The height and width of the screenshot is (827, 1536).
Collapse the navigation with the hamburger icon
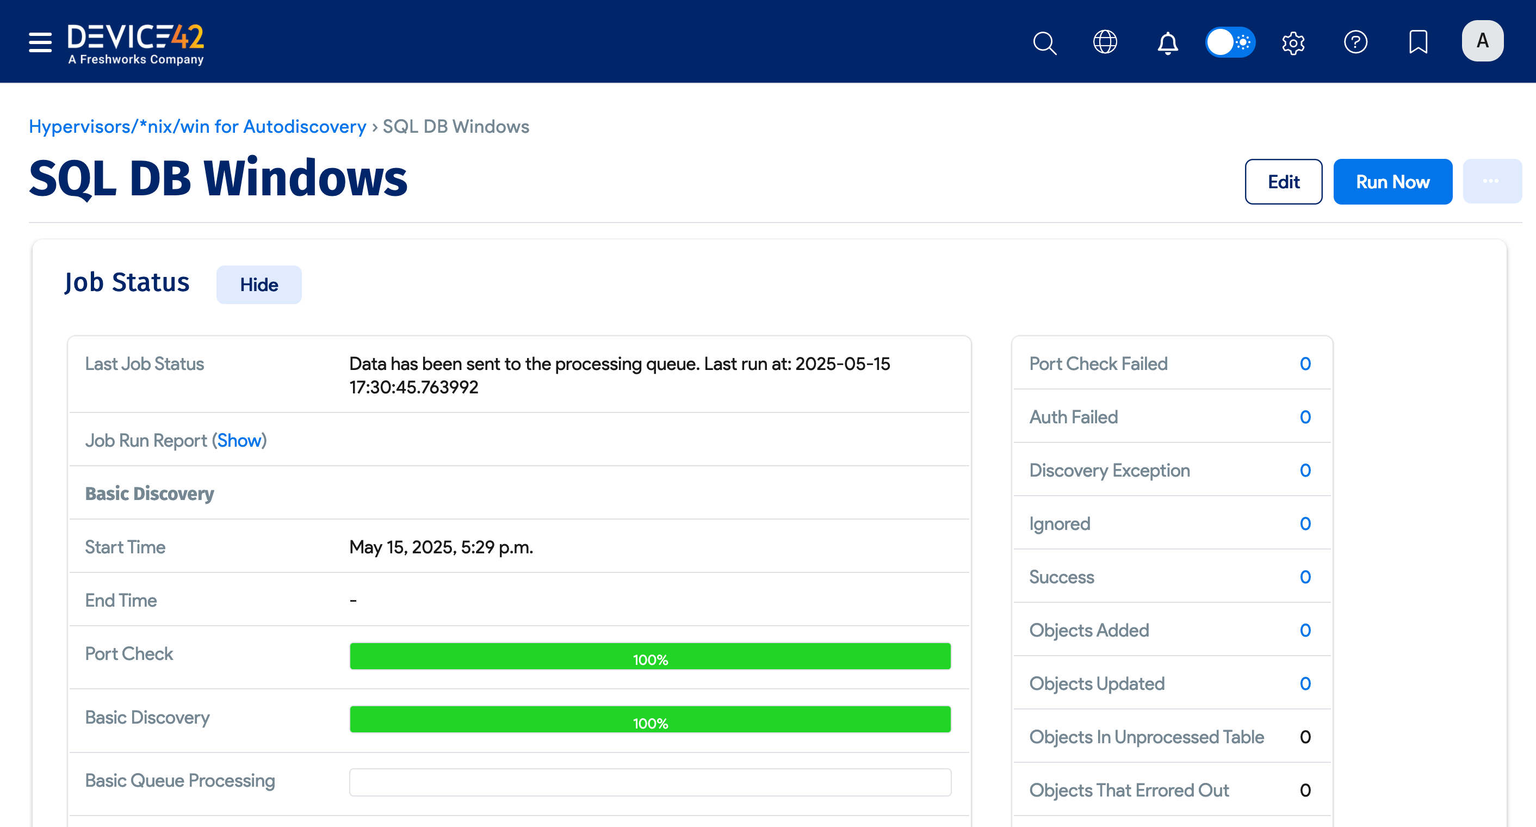pyautogui.click(x=39, y=42)
